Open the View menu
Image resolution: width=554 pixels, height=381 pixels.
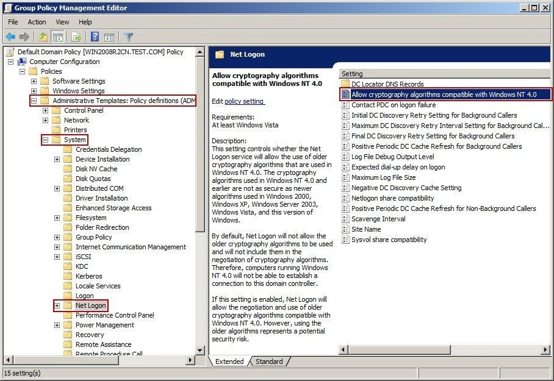(x=62, y=22)
